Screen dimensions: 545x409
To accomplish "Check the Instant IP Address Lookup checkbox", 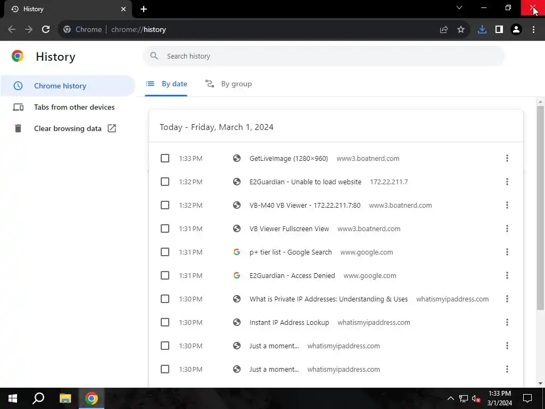I will click(165, 322).
